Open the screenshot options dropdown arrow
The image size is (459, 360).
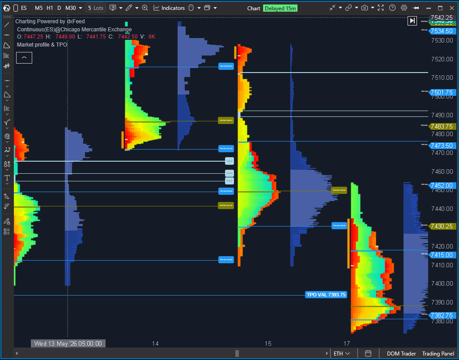[372, 8]
